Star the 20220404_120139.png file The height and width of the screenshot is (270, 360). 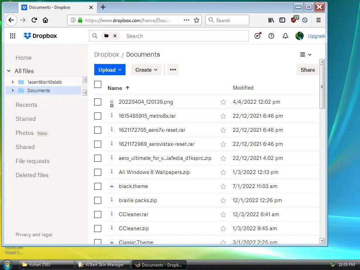coord(223,102)
